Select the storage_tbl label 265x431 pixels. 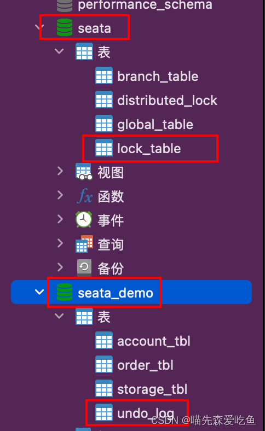(x=152, y=390)
